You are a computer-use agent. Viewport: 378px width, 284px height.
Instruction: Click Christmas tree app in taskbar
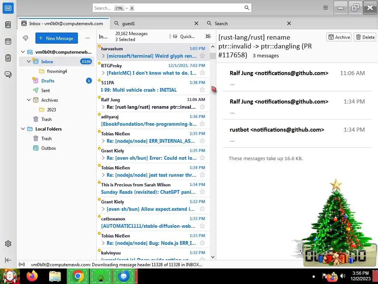[x=100, y=276]
